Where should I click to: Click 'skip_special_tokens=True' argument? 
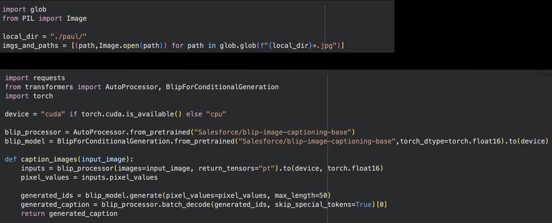tap(323, 205)
